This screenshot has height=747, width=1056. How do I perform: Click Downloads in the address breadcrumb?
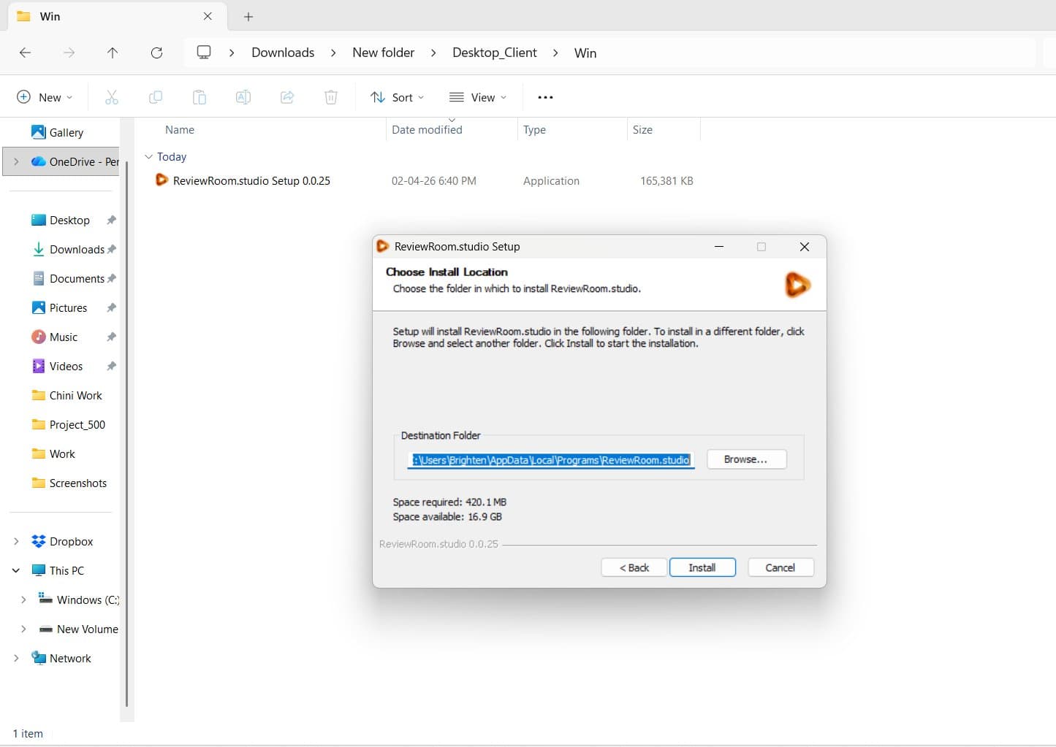coord(283,53)
